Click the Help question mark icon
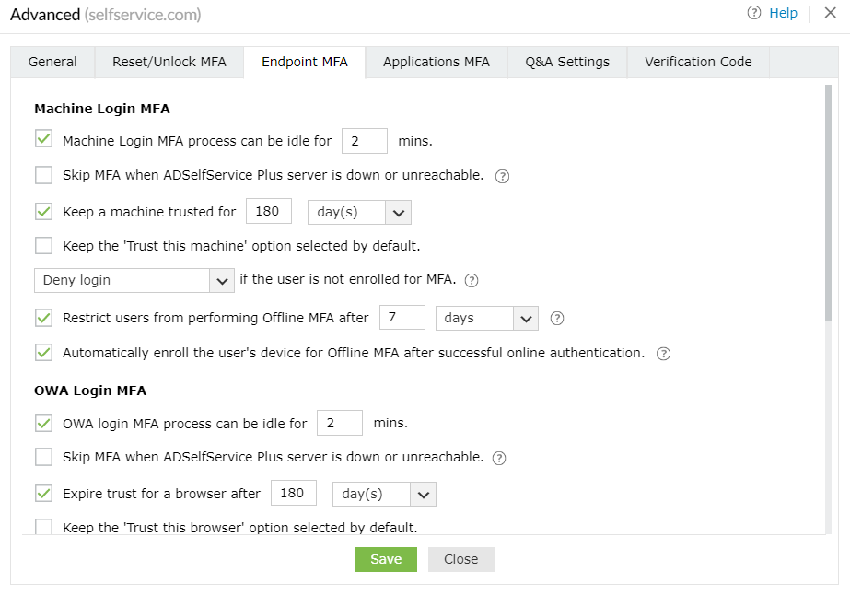This screenshot has width=850, height=595. click(x=754, y=13)
